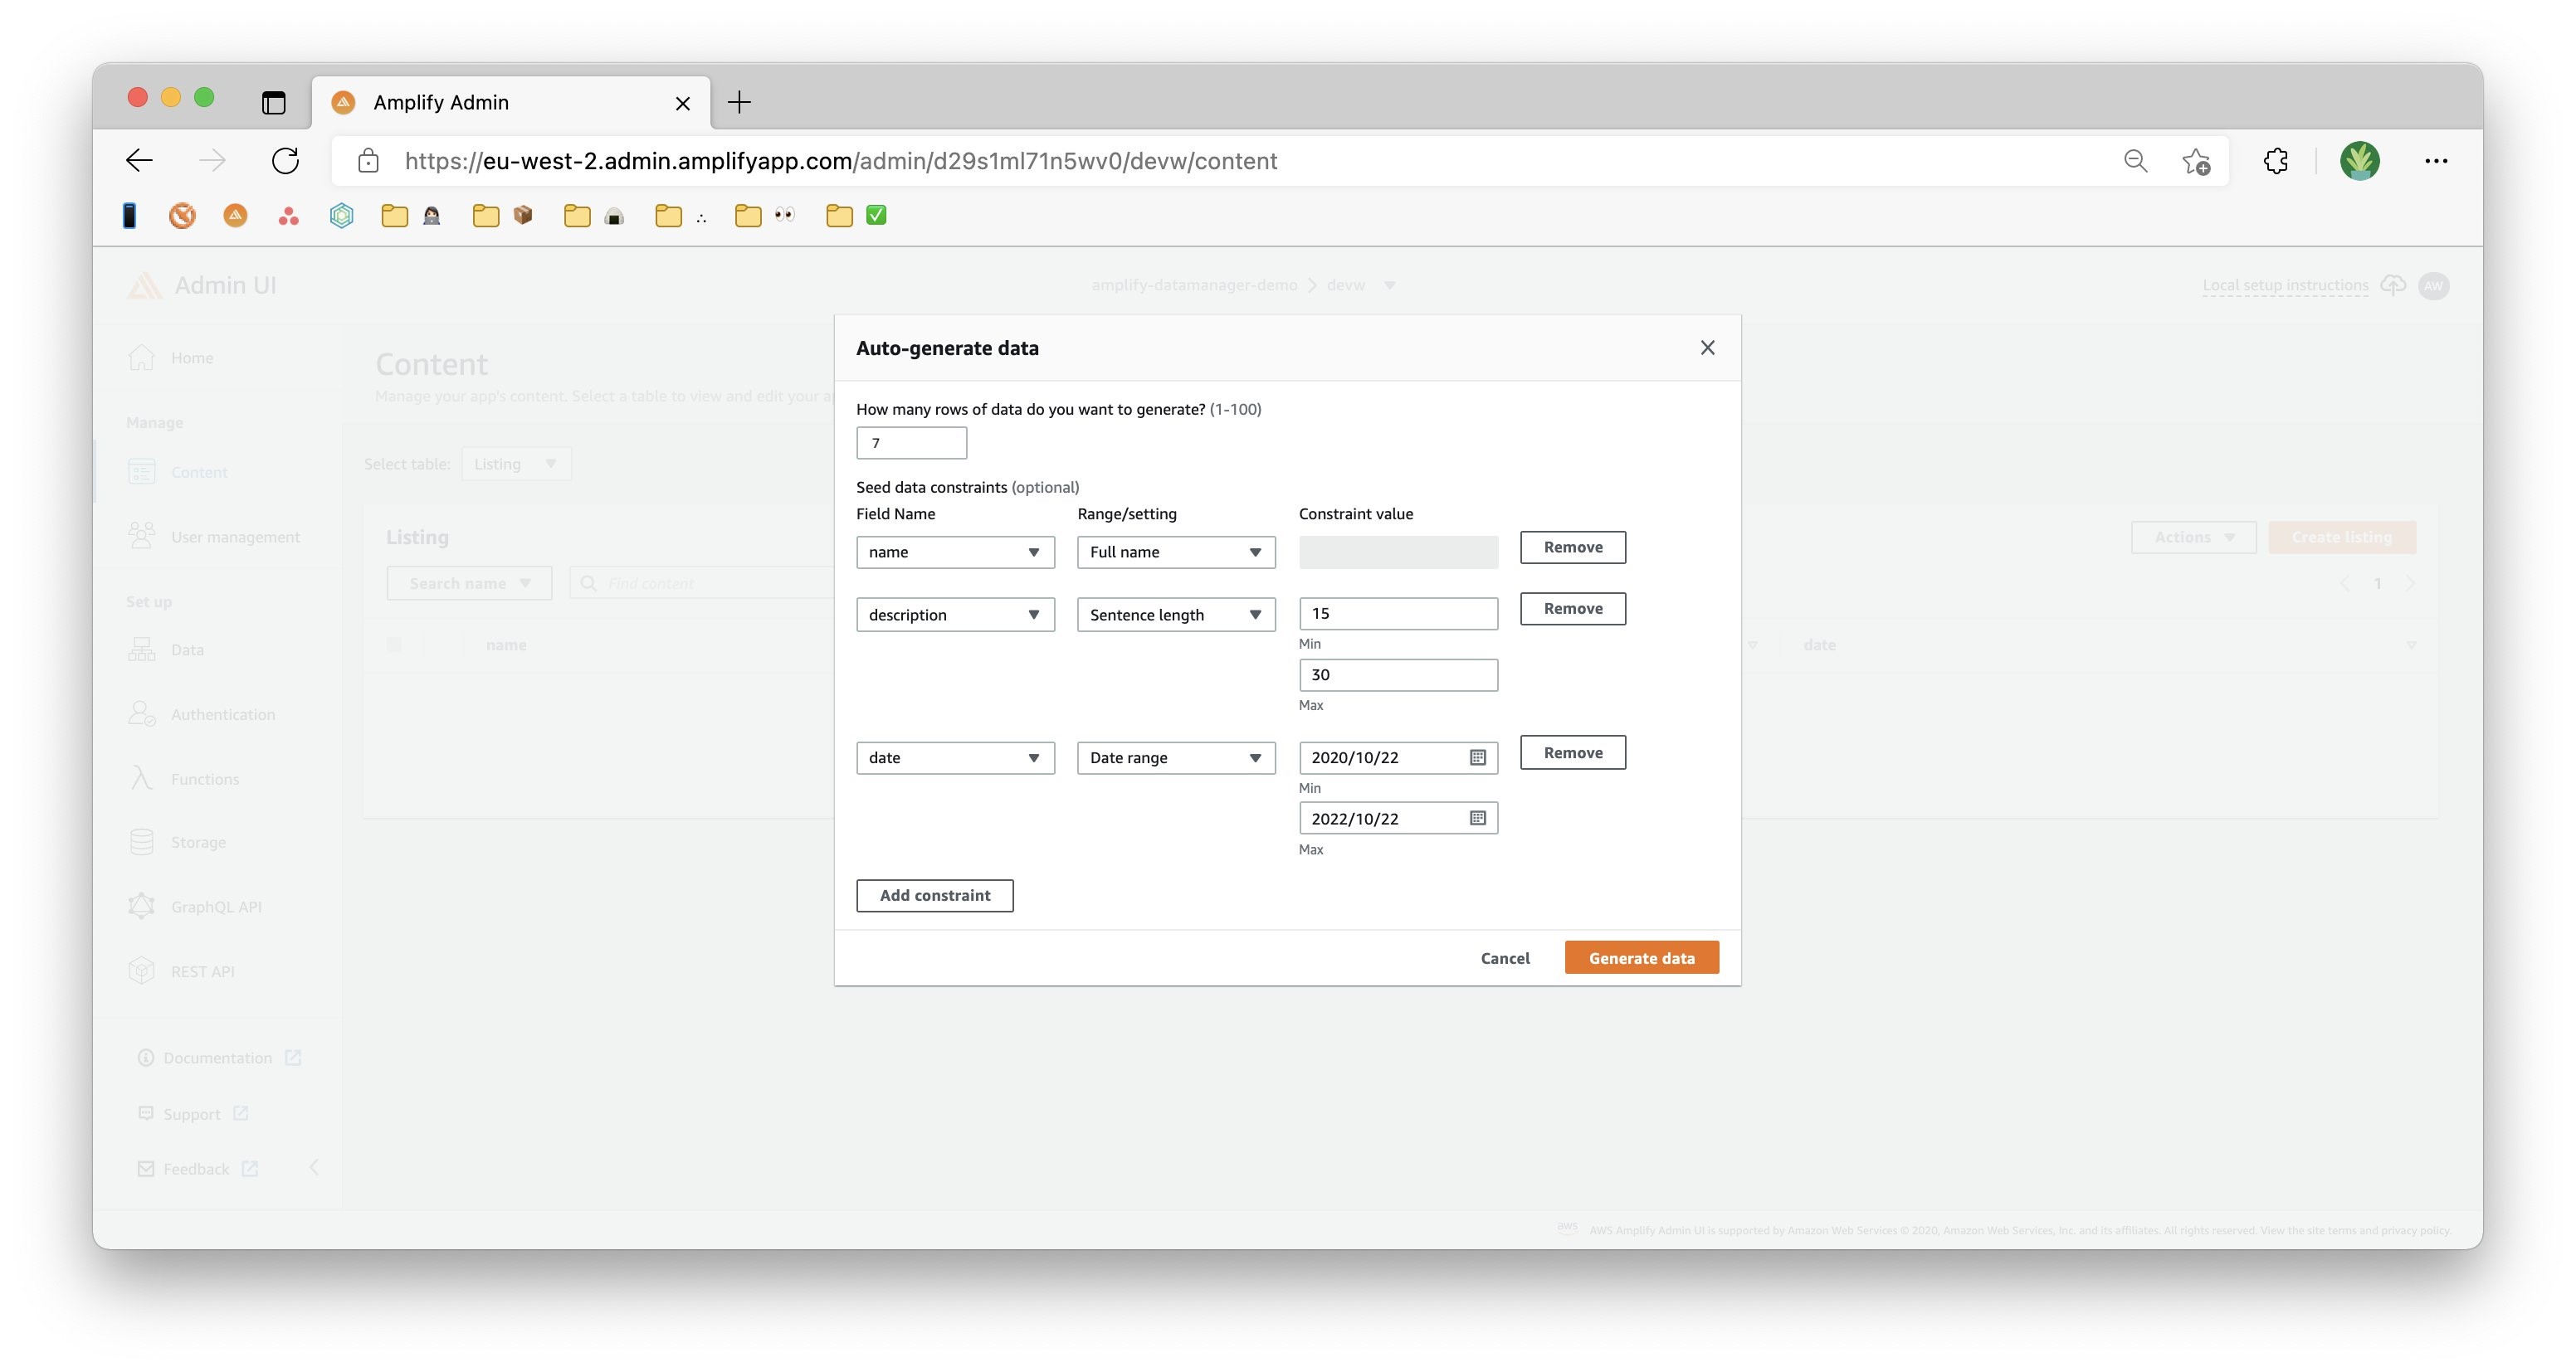The width and height of the screenshot is (2576, 1372).
Task: Open the red-orange circle bookmark
Action: pyautogui.click(x=182, y=215)
